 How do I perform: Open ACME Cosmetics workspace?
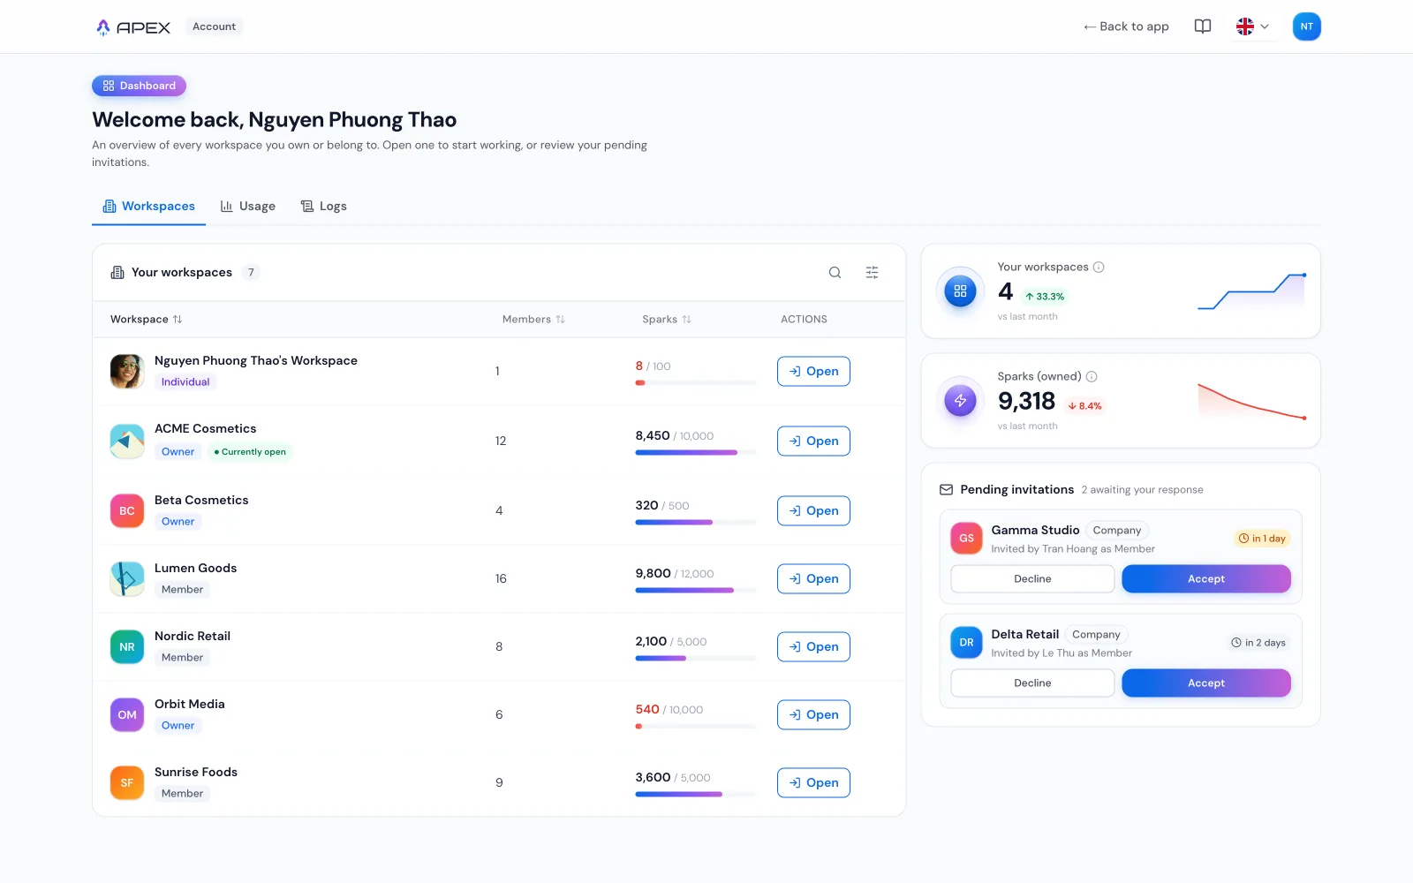(813, 441)
